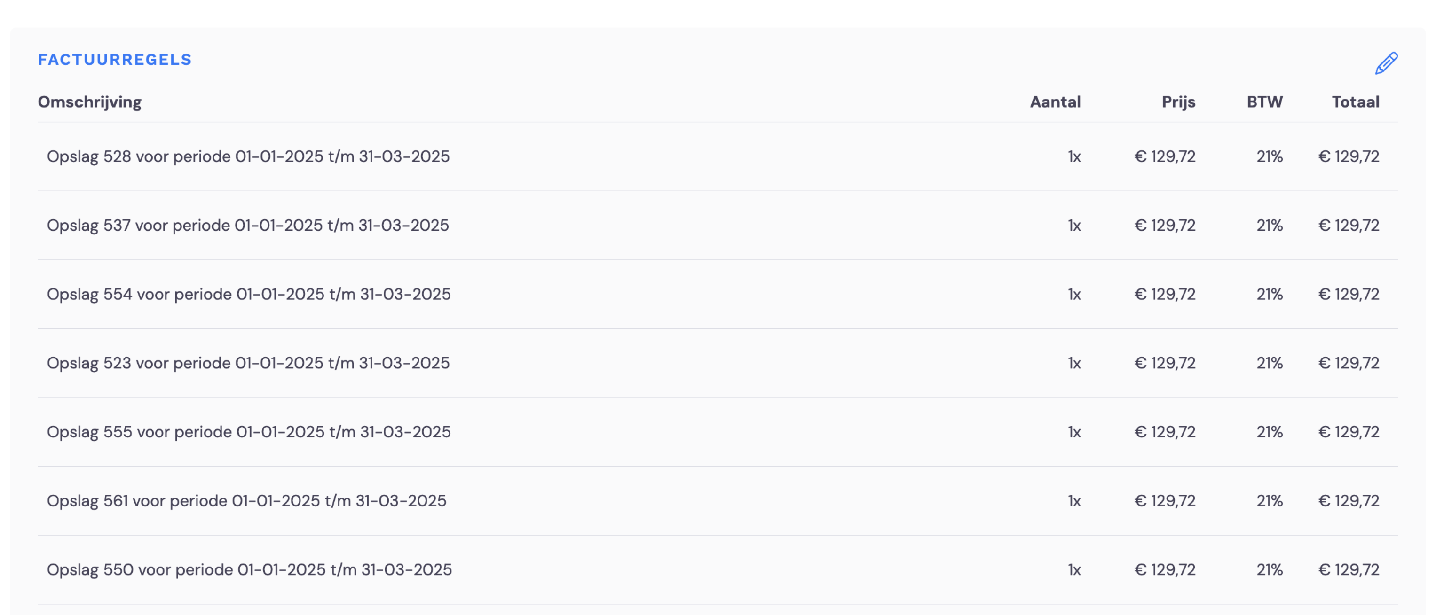Select the Opslag 550 invoice line description
Screen dimensions: 1436x615
pos(249,570)
